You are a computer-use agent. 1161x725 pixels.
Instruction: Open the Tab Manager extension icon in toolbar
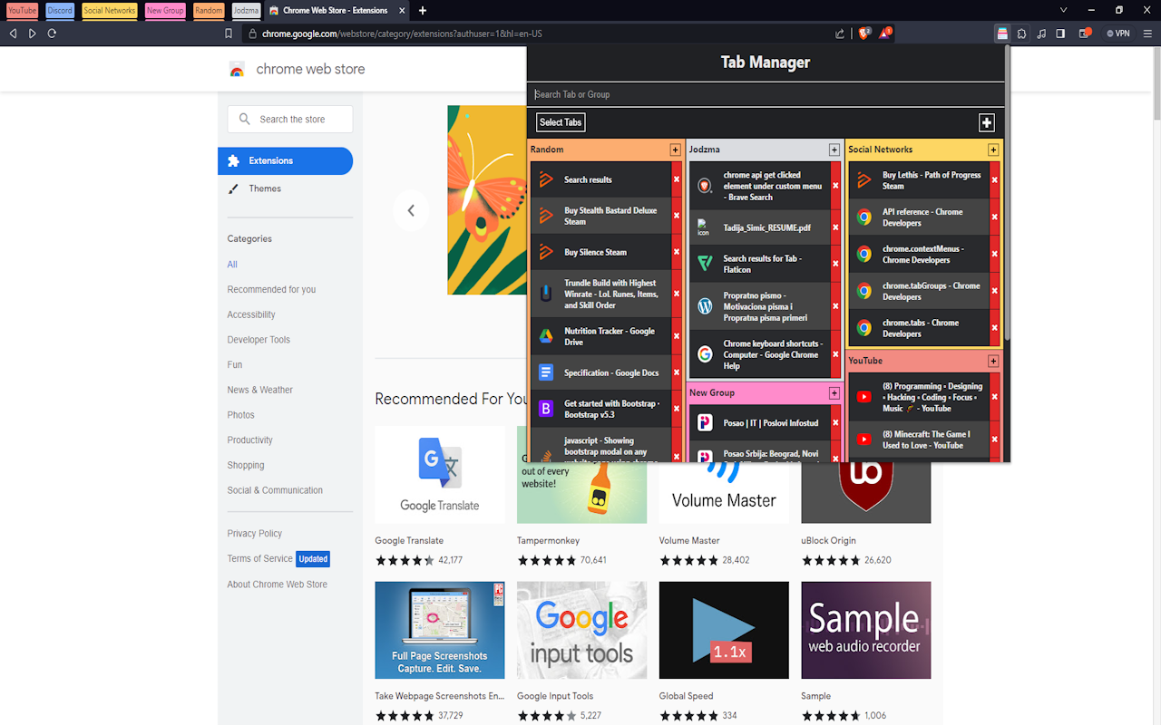[x=1002, y=33]
